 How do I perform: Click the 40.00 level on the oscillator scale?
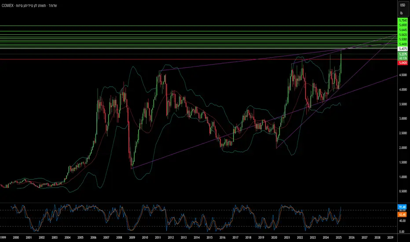pos(402,221)
